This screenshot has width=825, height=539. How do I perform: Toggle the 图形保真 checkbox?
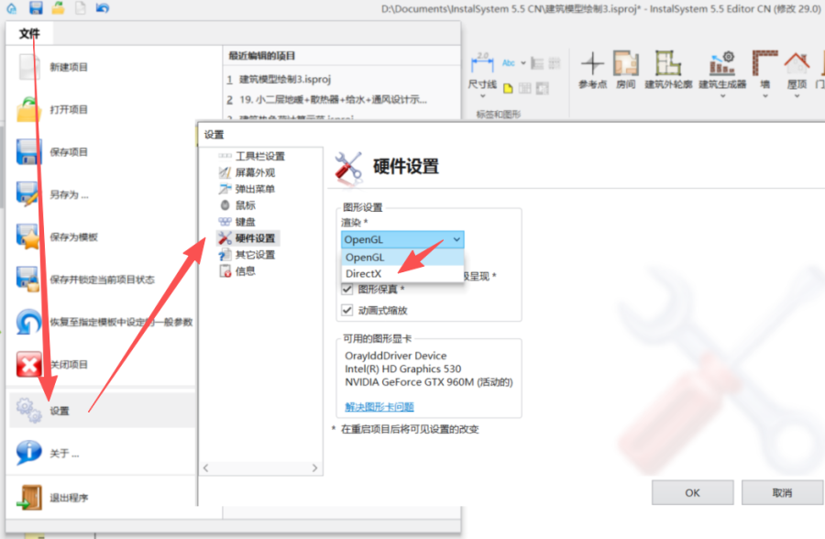(347, 289)
